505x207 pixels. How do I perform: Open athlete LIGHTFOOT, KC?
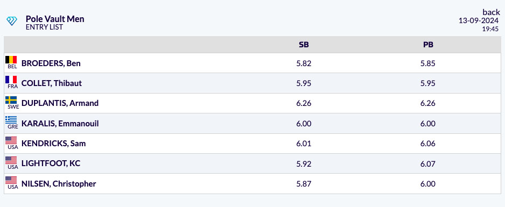[x=51, y=163]
